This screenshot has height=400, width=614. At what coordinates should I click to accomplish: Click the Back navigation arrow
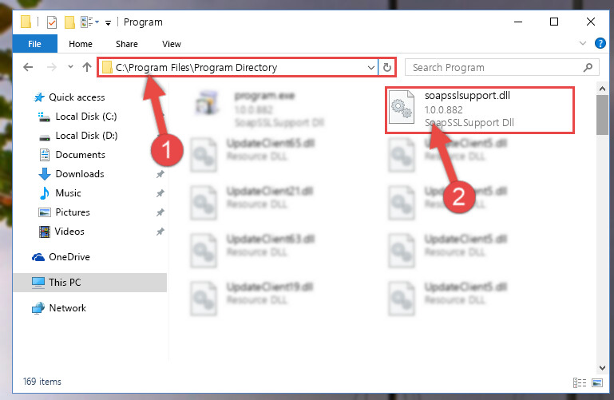28,67
